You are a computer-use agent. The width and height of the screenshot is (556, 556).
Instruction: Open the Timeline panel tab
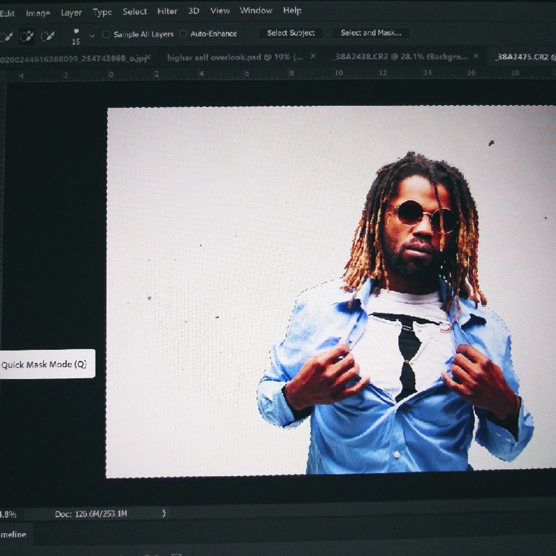click(13, 535)
